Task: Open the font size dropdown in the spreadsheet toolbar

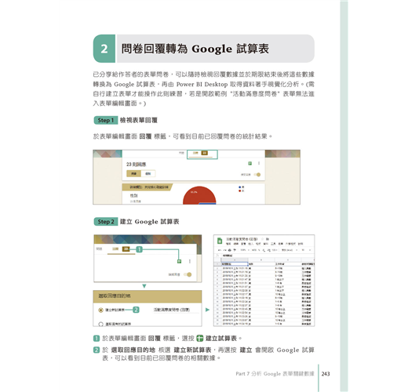Action: coord(306,250)
